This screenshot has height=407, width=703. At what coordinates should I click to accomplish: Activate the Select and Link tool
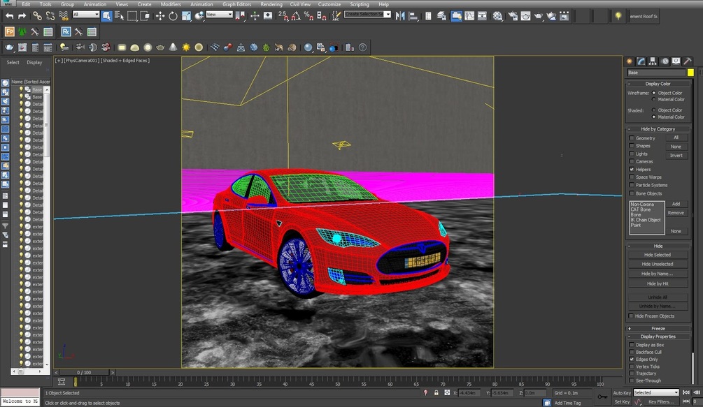coord(37,16)
